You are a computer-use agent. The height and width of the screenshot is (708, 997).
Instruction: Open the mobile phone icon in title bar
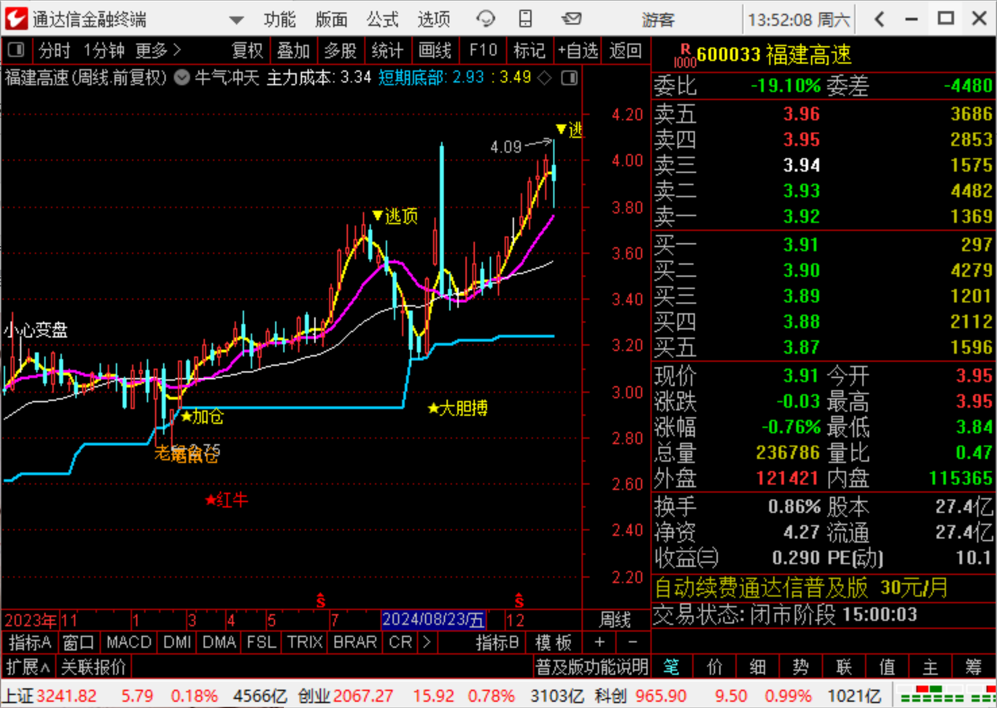[x=525, y=19]
